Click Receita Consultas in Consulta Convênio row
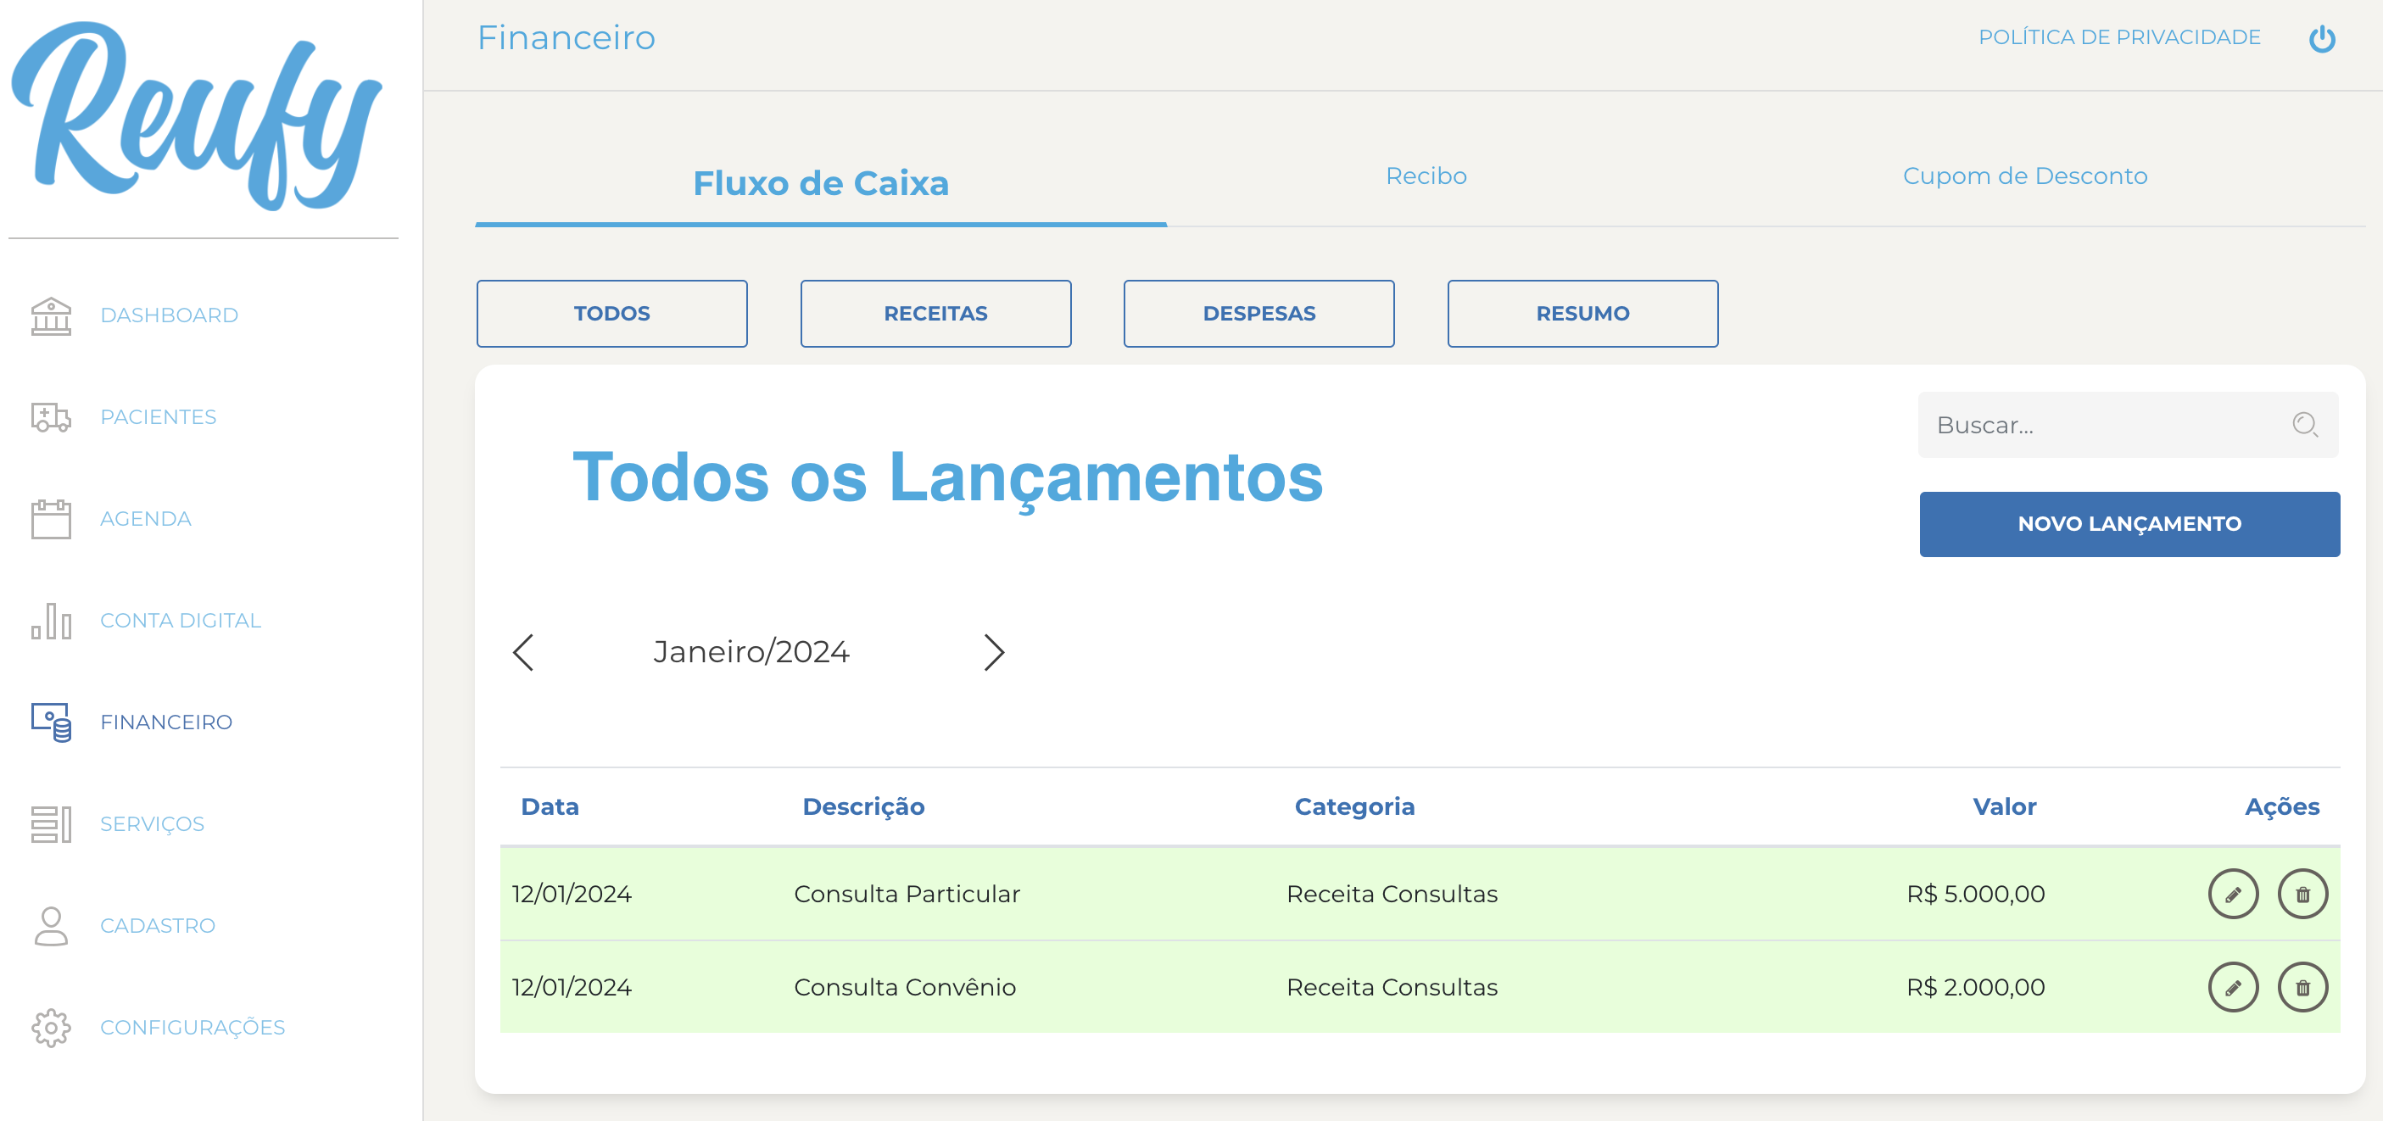This screenshot has width=2383, height=1121. point(1392,987)
